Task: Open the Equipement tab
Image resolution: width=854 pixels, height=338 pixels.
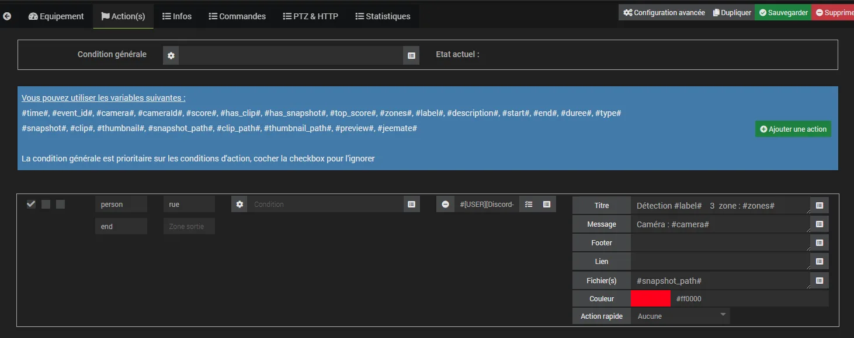Action: point(56,16)
